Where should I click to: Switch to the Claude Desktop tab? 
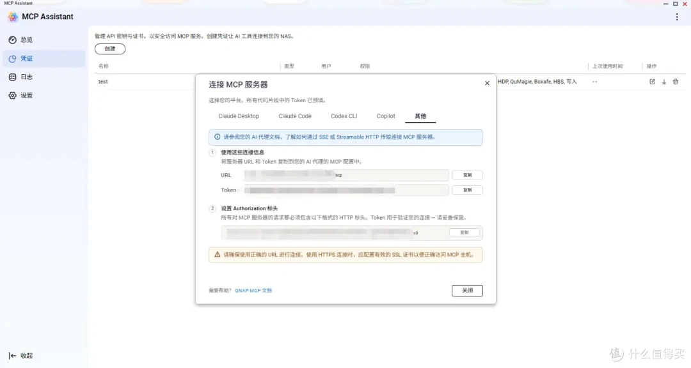(239, 116)
